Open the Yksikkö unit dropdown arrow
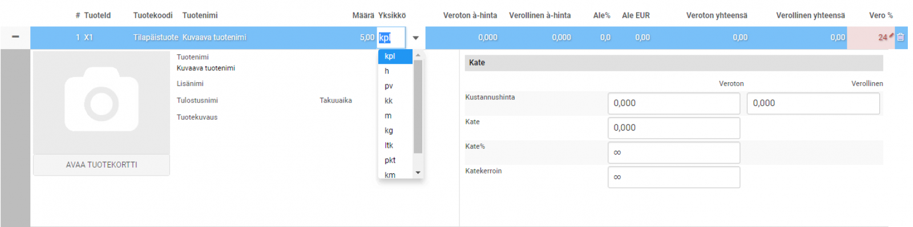 pos(415,38)
